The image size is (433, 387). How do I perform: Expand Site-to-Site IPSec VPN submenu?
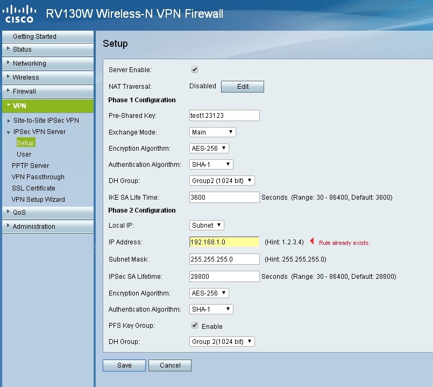[x=46, y=121]
